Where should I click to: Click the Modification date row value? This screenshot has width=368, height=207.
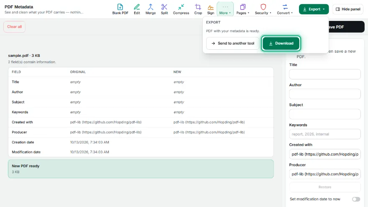(x=89, y=152)
